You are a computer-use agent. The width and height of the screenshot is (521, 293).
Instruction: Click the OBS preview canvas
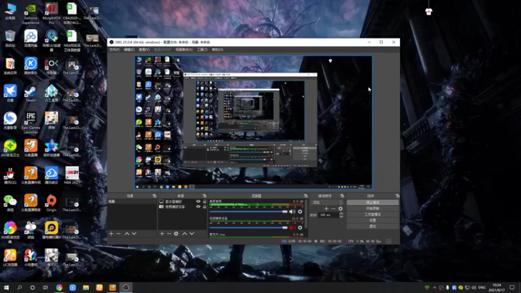pos(253,122)
